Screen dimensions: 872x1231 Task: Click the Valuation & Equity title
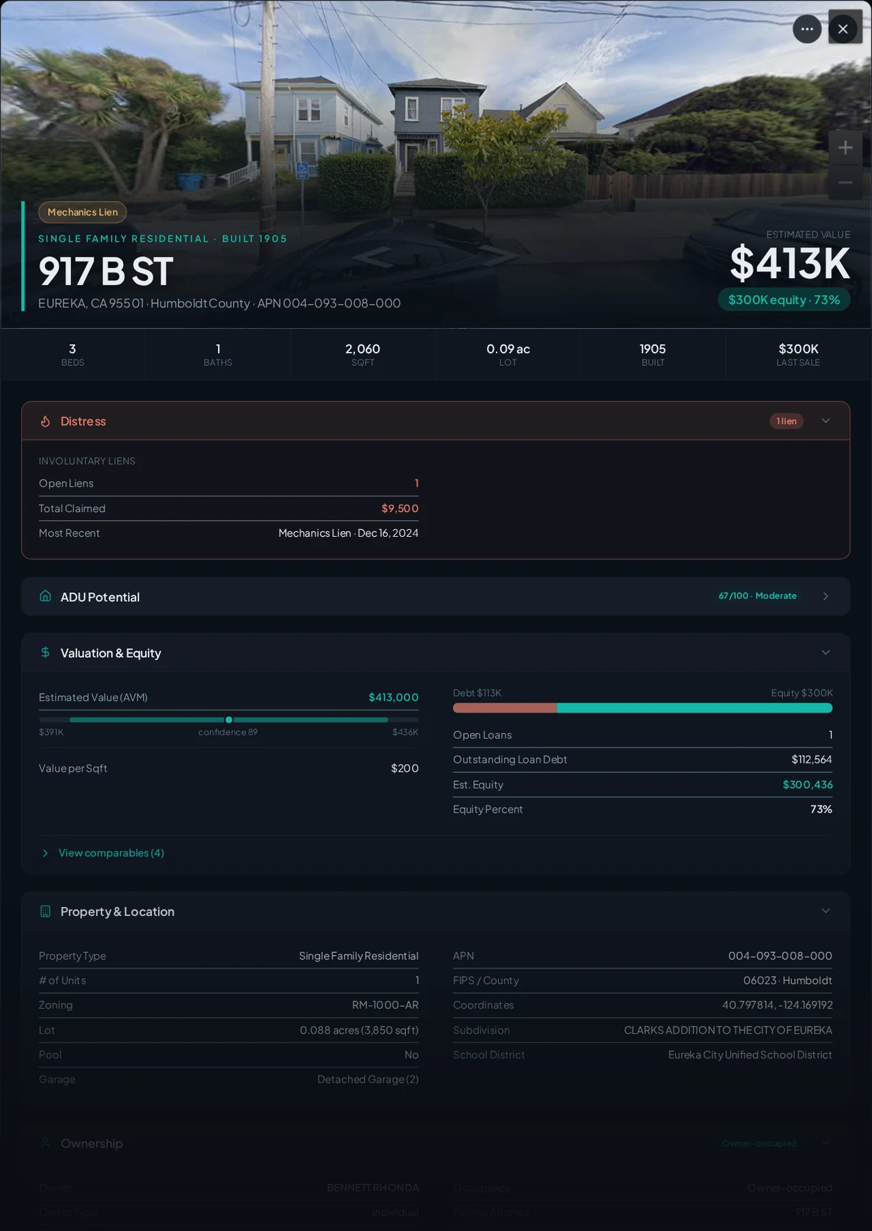click(111, 653)
